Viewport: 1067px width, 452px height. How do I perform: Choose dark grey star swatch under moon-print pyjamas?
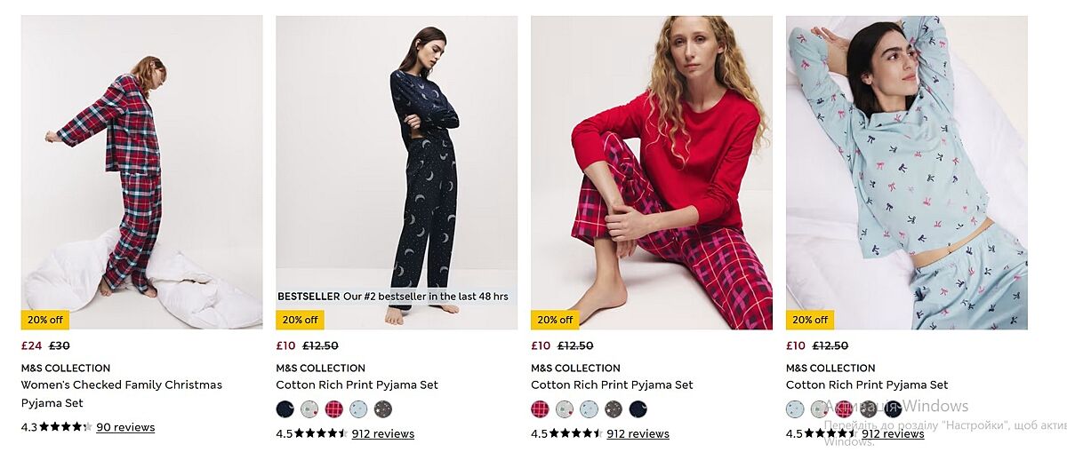(x=382, y=409)
